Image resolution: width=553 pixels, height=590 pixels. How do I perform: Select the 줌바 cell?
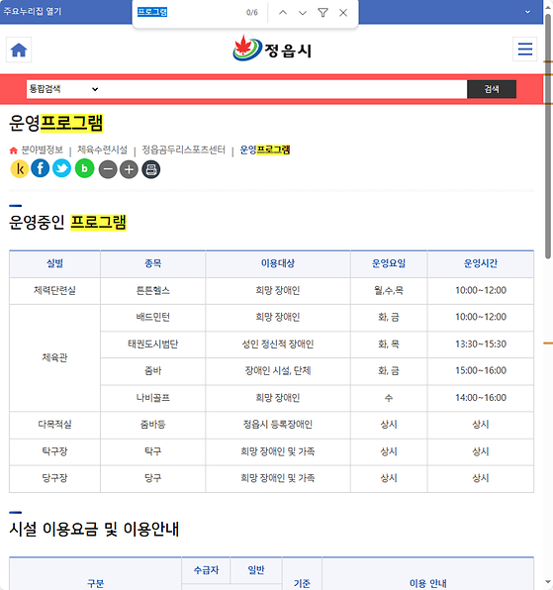pos(153,371)
